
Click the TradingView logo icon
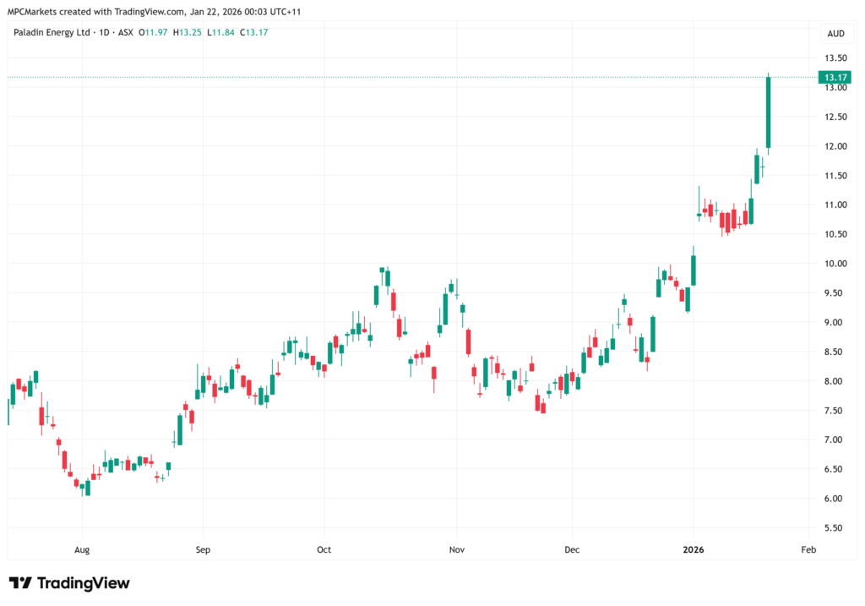20,583
